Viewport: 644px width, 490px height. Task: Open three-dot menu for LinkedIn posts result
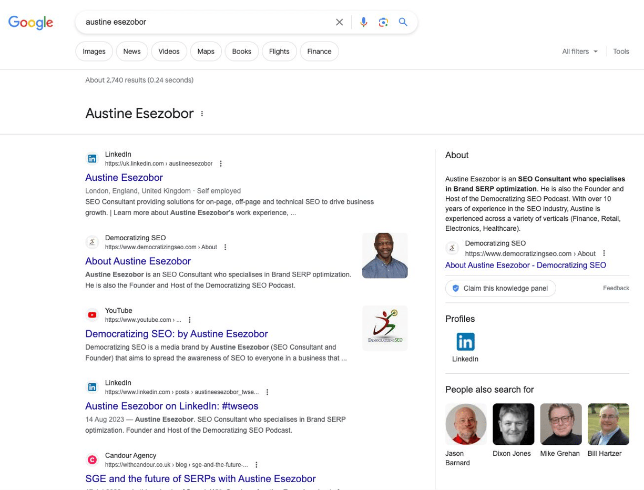click(x=267, y=392)
